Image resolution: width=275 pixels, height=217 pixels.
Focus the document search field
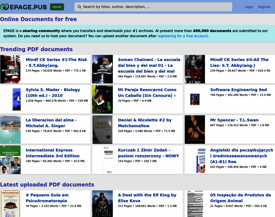pyautogui.click(x=153, y=7)
